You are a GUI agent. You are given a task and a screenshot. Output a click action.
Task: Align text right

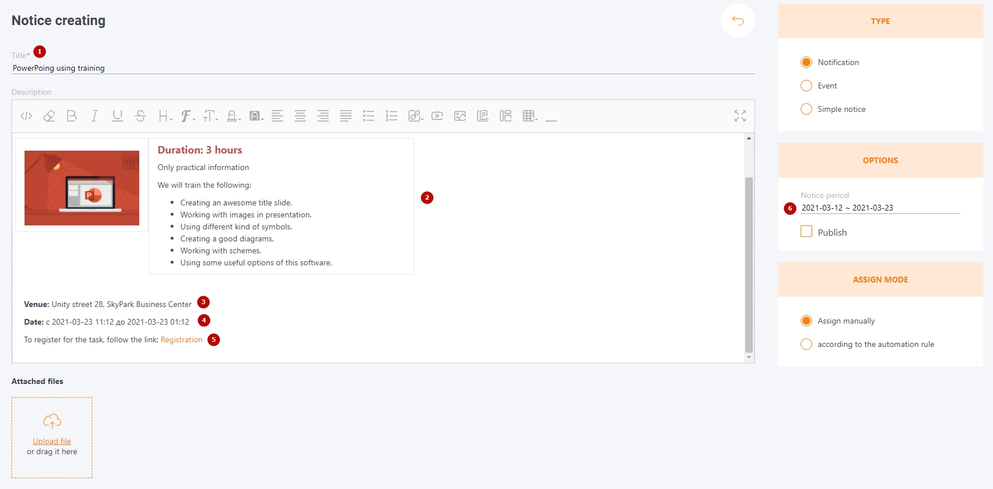(x=323, y=116)
